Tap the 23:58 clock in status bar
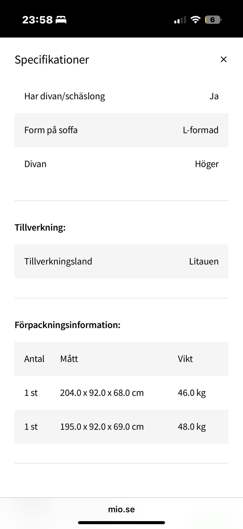Image resolution: width=243 pixels, height=529 pixels. coord(37,20)
